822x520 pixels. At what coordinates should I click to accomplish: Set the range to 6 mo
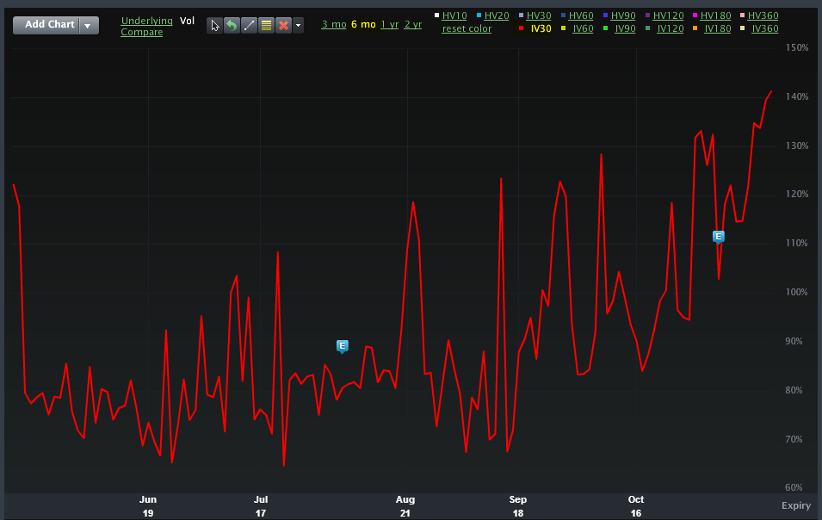(x=363, y=25)
